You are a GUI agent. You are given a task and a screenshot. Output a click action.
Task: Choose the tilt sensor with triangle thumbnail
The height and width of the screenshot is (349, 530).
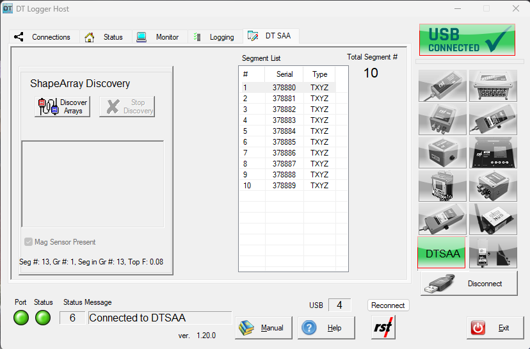point(493,252)
